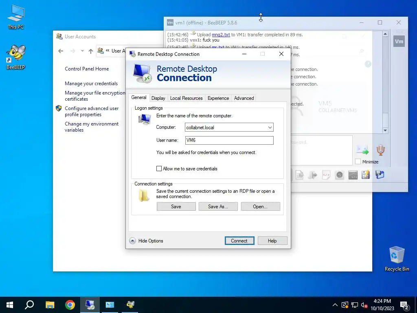Screen dimensions: 417x313
Task: Click the Remote Desktop Connection title bar icon
Action: 132,54
